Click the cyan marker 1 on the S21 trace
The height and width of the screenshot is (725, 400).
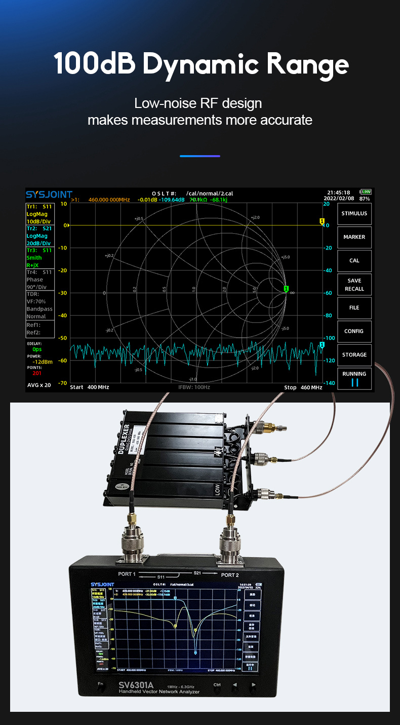tap(322, 345)
